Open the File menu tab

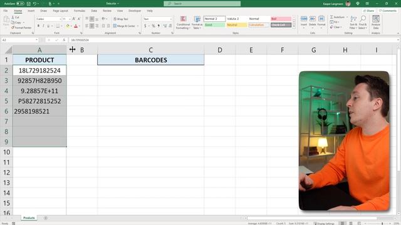pos(6,11)
